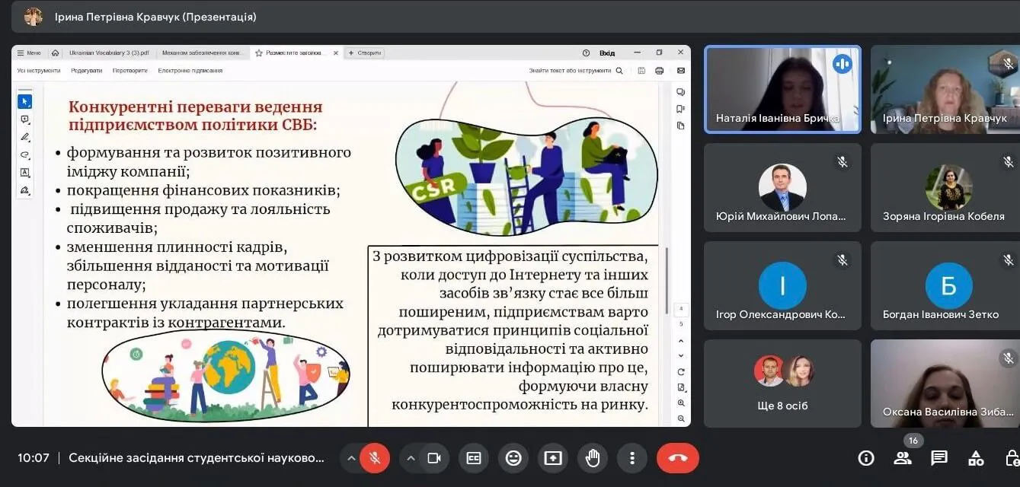Open meeting details info icon
The image size is (1020, 487).
[x=866, y=458]
